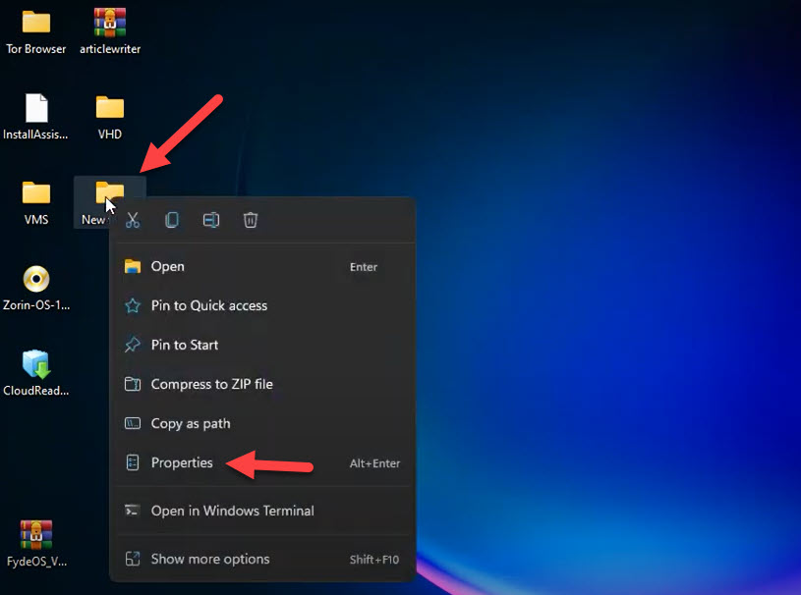Select the Zorin-OS disc image icon
This screenshot has height=595, width=801.
coord(36,279)
